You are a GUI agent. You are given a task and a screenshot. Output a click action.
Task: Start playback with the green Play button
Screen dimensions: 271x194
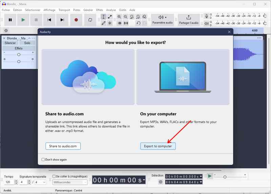point(23,20)
